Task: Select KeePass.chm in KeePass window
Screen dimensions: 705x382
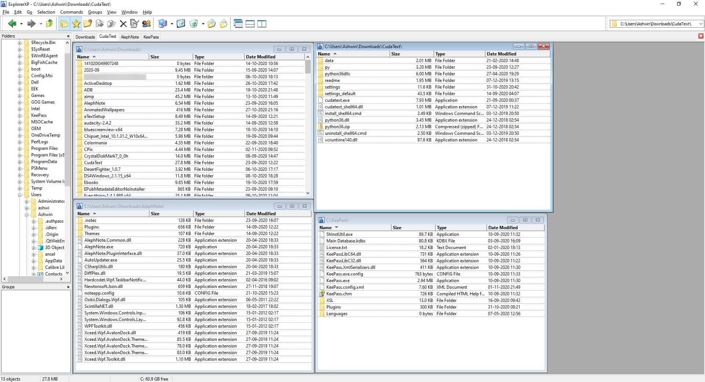Action: point(339,294)
